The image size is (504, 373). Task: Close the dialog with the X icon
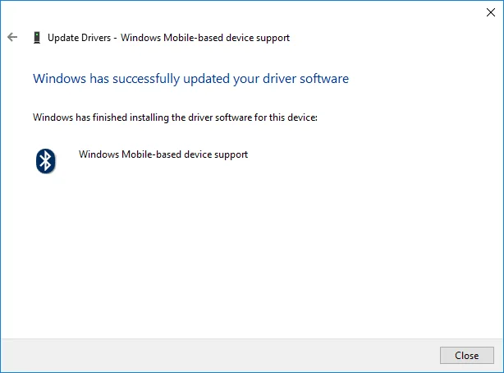[x=491, y=12]
